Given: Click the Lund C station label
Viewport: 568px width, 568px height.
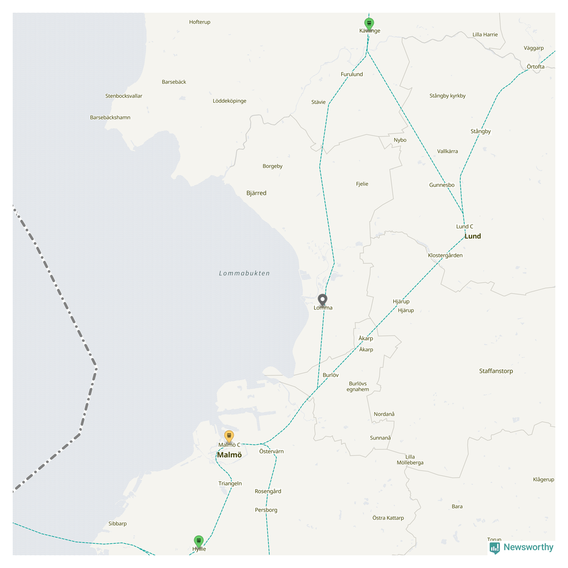Looking at the screenshot, I should (465, 226).
